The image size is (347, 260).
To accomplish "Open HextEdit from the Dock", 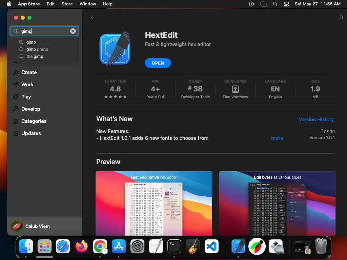I will point(238,246).
